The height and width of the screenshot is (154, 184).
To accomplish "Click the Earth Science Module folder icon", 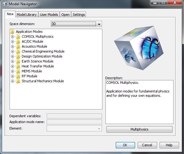I will (18, 61).
